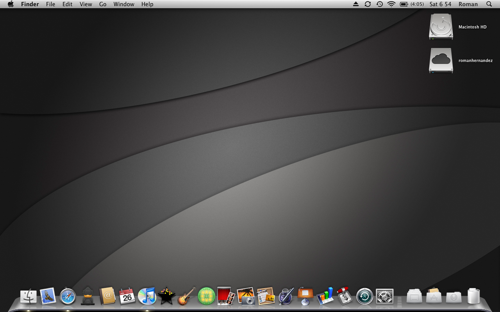Image resolution: width=500 pixels, height=312 pixels.
Task: Launch Transmit-style download icon with red lever
Action: (345, 296)
